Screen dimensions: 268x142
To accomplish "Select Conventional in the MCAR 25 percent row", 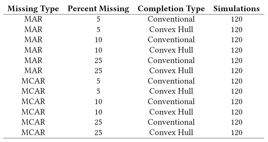I will click(x=171, y=122).
